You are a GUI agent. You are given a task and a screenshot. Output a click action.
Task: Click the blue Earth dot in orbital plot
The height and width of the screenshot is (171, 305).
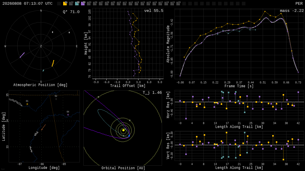(x=129, y=136)
